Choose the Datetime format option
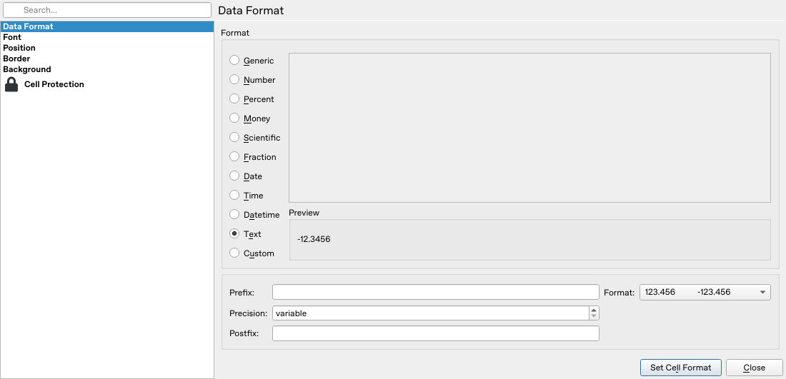Image resolution: width=786 pixels, height=379 pixels. click(x=234, y=214)
